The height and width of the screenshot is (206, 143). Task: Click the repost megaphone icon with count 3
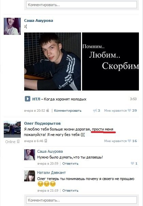[x=95, y=110]
